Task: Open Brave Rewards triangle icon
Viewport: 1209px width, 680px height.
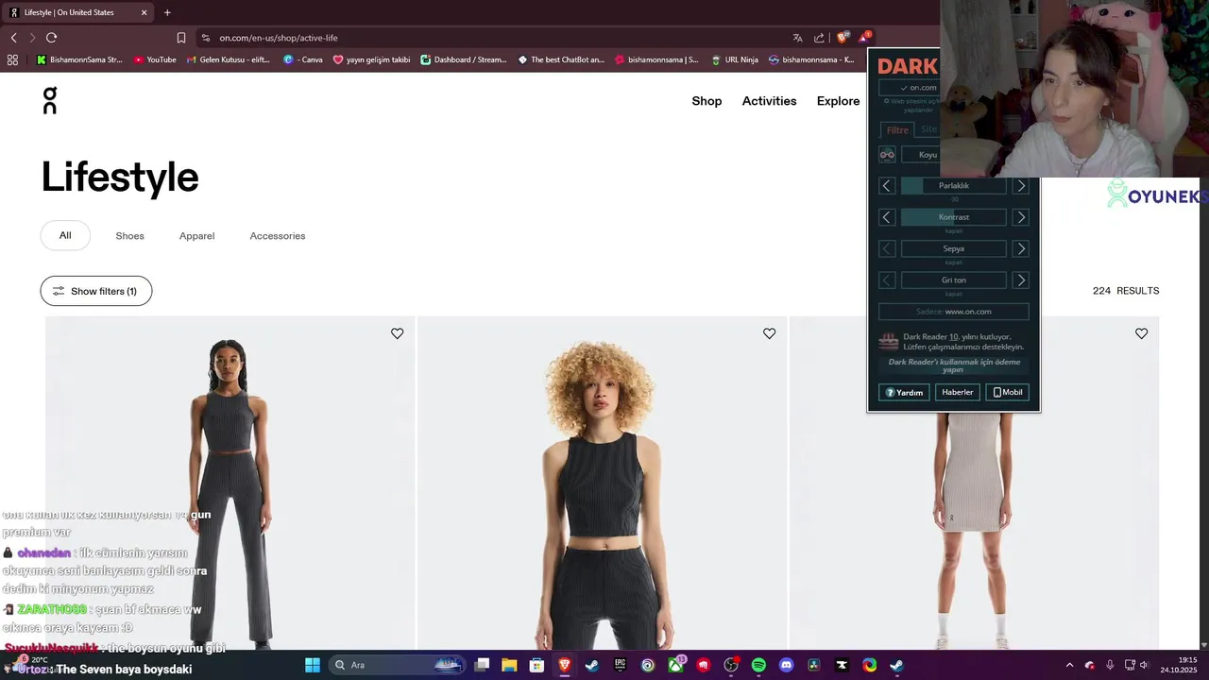Action: [x=863, y=38]
